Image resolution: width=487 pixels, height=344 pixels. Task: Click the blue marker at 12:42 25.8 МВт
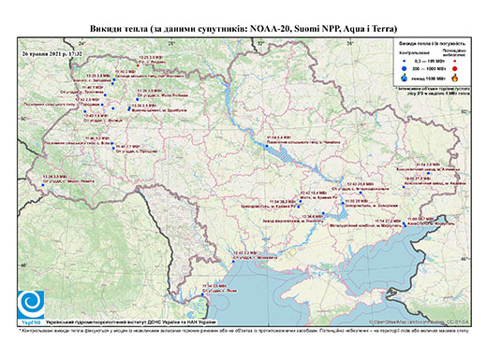[361, 193]
